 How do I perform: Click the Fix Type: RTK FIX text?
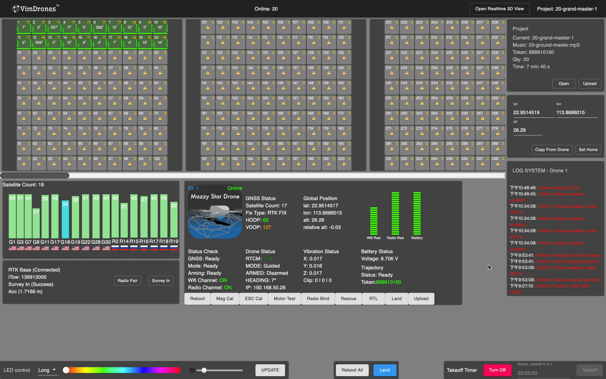click(x=265, y=213)
